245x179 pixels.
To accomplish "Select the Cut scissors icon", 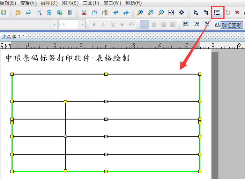I will coord(84,13).
